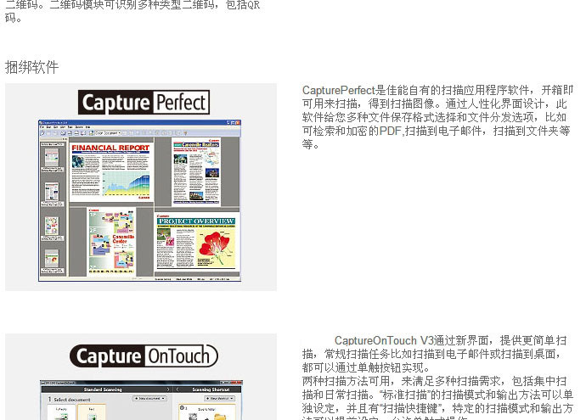Click the yellow folder icon in Scanning Shortcut
The height and width of the screenshot is (420, 586).
click(219, 417)
